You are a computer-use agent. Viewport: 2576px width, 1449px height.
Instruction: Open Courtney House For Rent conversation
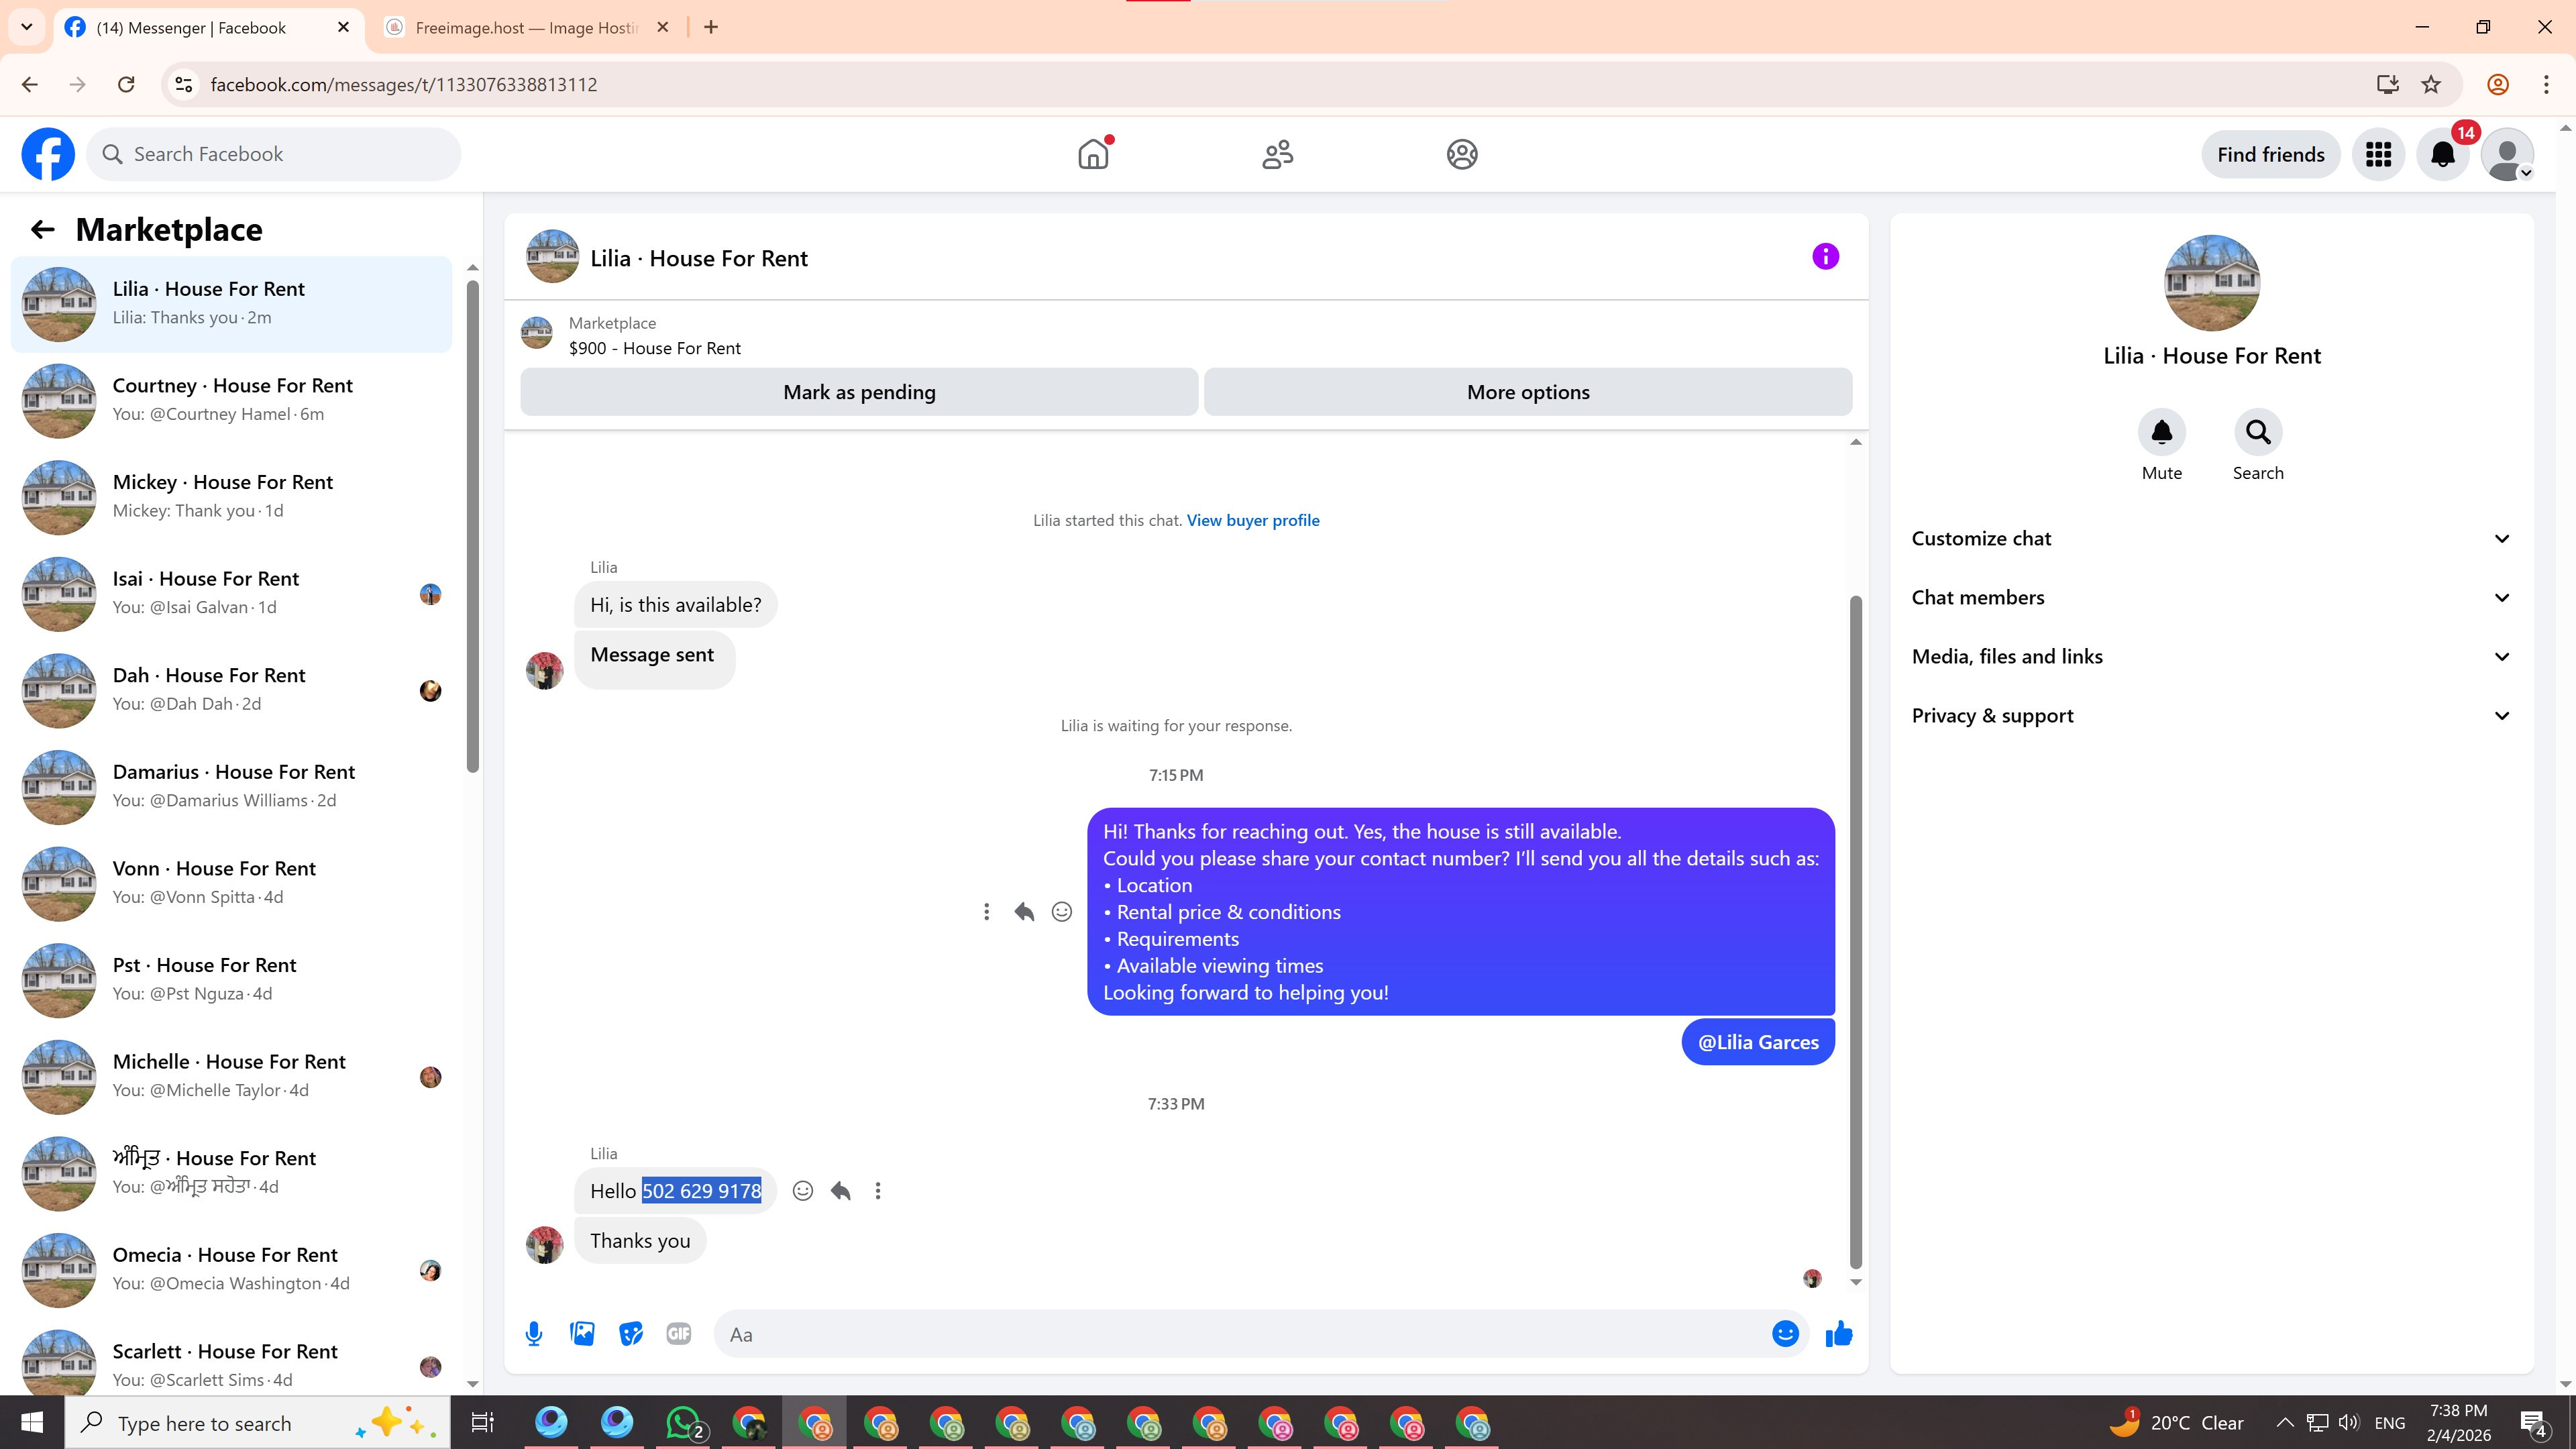[x=232, y=400]
